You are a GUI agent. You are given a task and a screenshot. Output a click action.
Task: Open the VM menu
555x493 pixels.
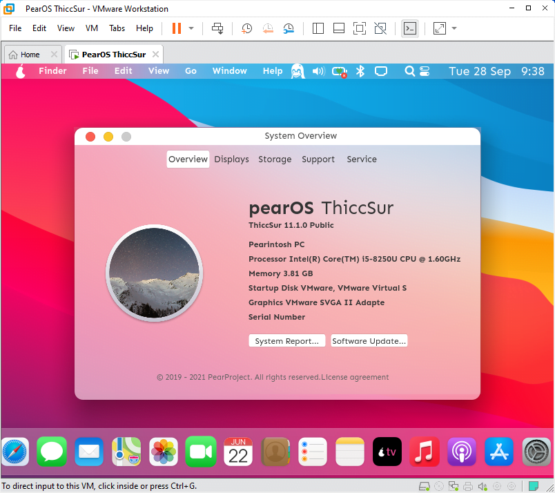click(x=92, y=28)
